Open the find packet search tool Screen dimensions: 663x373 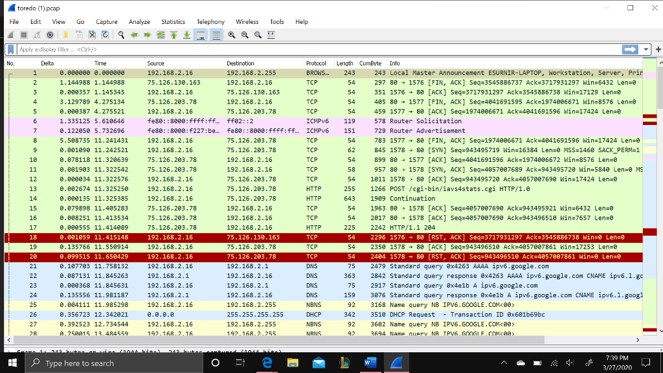coord(120,34)
